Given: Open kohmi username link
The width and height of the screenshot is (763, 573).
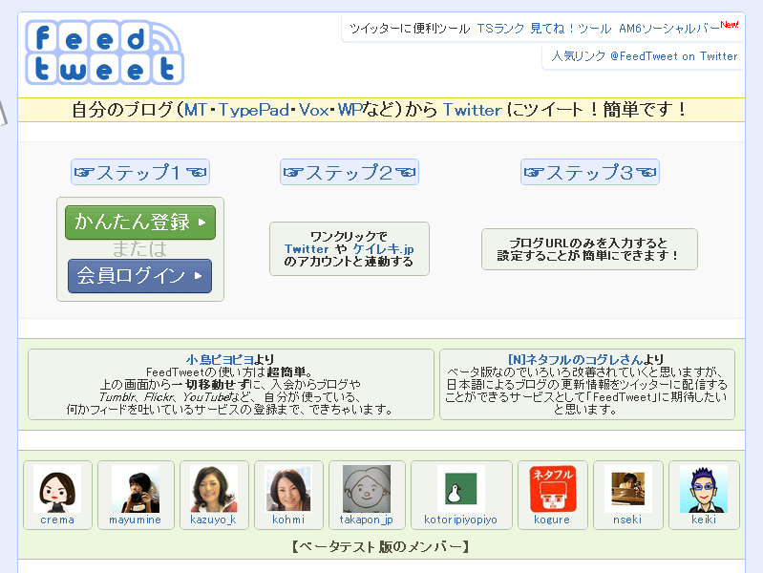Looking at the screenshot, I should click(x=288, y=520).
